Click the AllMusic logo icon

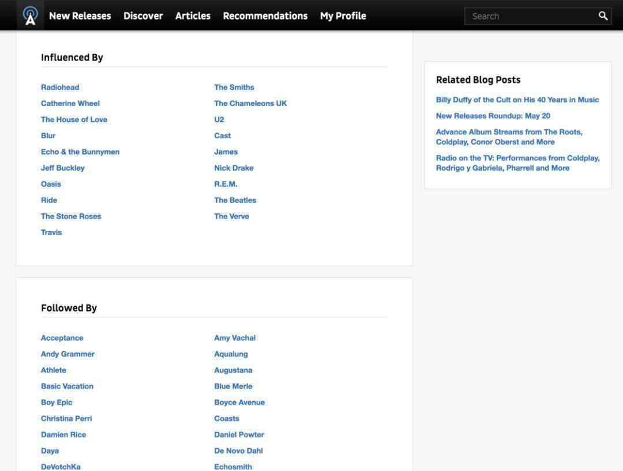[x=30, y=16]
